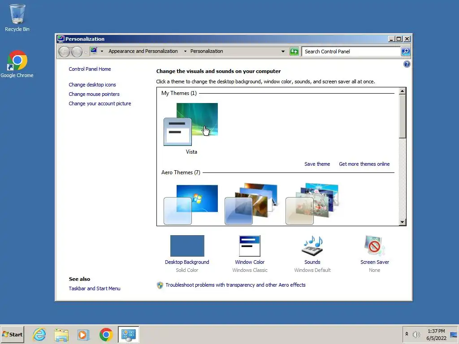The width and height of the screenshot is (459, 344).
Task: Click Appearance and Personalization breadcrumb
Action: click(x=143, y=51)
